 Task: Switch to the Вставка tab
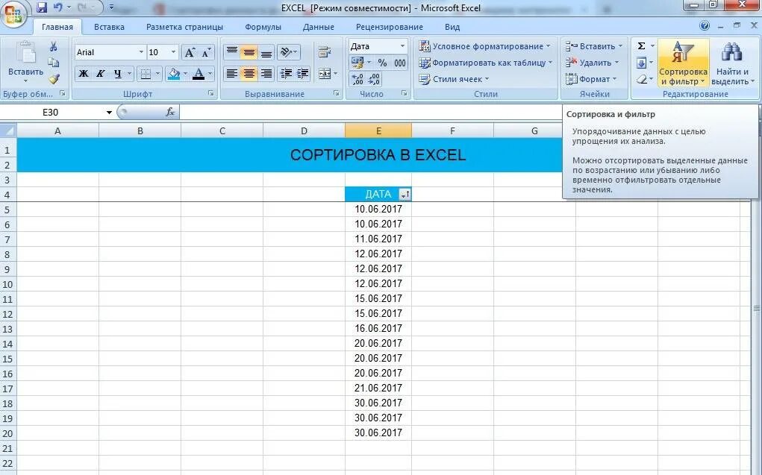point(110,27)
